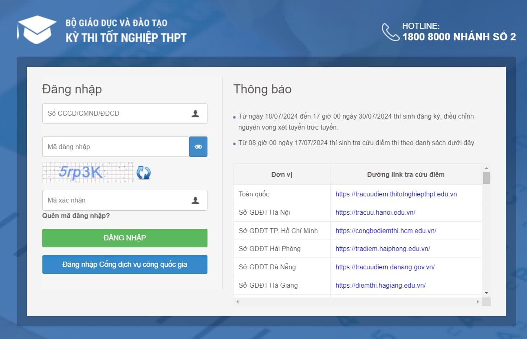
Task: Click horizontal scrollbar right arrow
Action: pyautogui.click(x=478, y=302)
